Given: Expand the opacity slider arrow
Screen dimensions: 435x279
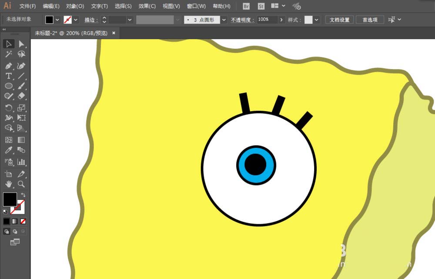Looking at the screenshot, I should [x=281, y=20].
